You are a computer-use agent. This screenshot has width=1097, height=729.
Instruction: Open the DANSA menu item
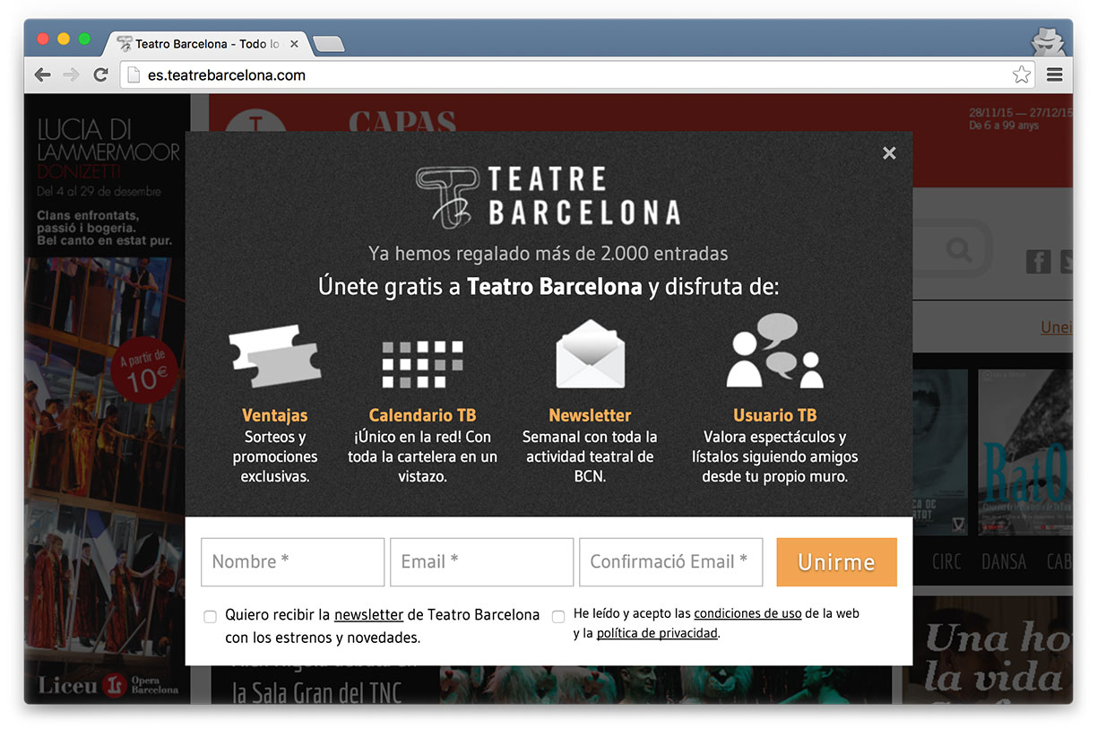point(1003,562)
